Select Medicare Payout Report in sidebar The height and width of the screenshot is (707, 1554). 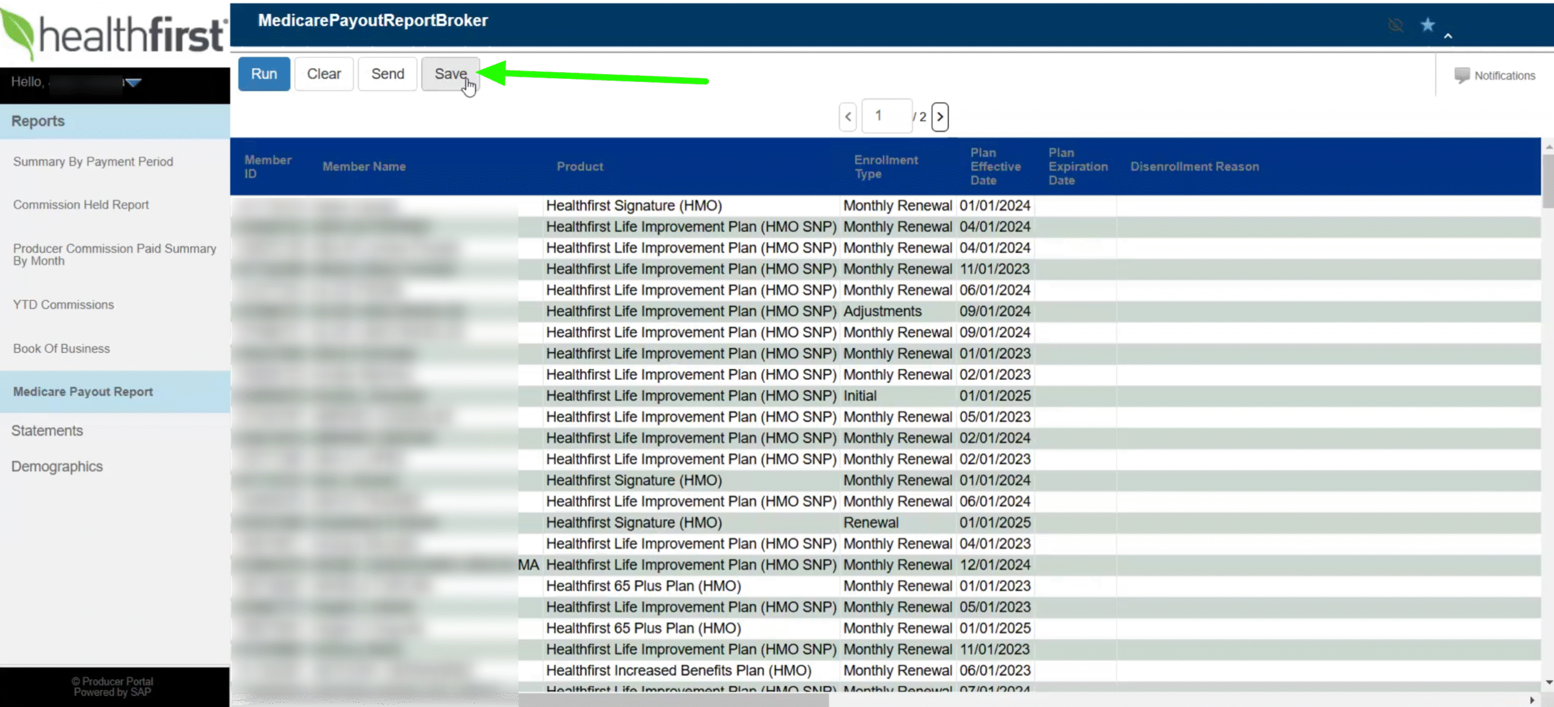click(x=115, y=392)
